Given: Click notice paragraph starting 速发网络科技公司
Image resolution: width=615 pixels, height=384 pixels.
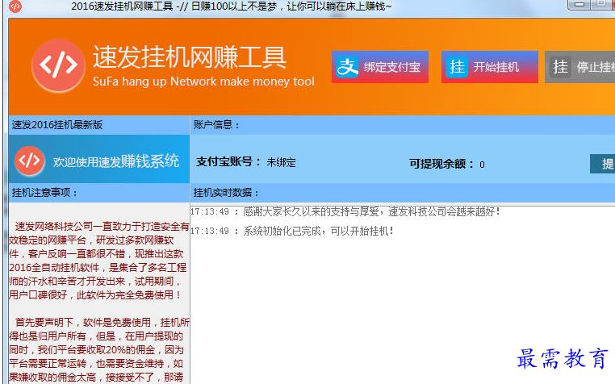Looking at the screenshot, I should point(99,261).
